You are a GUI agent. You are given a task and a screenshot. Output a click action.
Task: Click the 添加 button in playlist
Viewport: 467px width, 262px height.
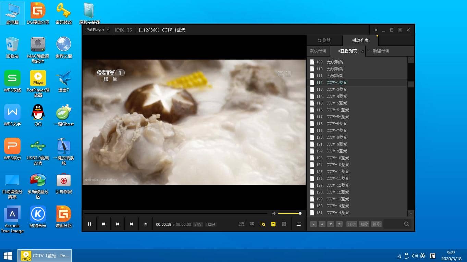click(352, 224)
